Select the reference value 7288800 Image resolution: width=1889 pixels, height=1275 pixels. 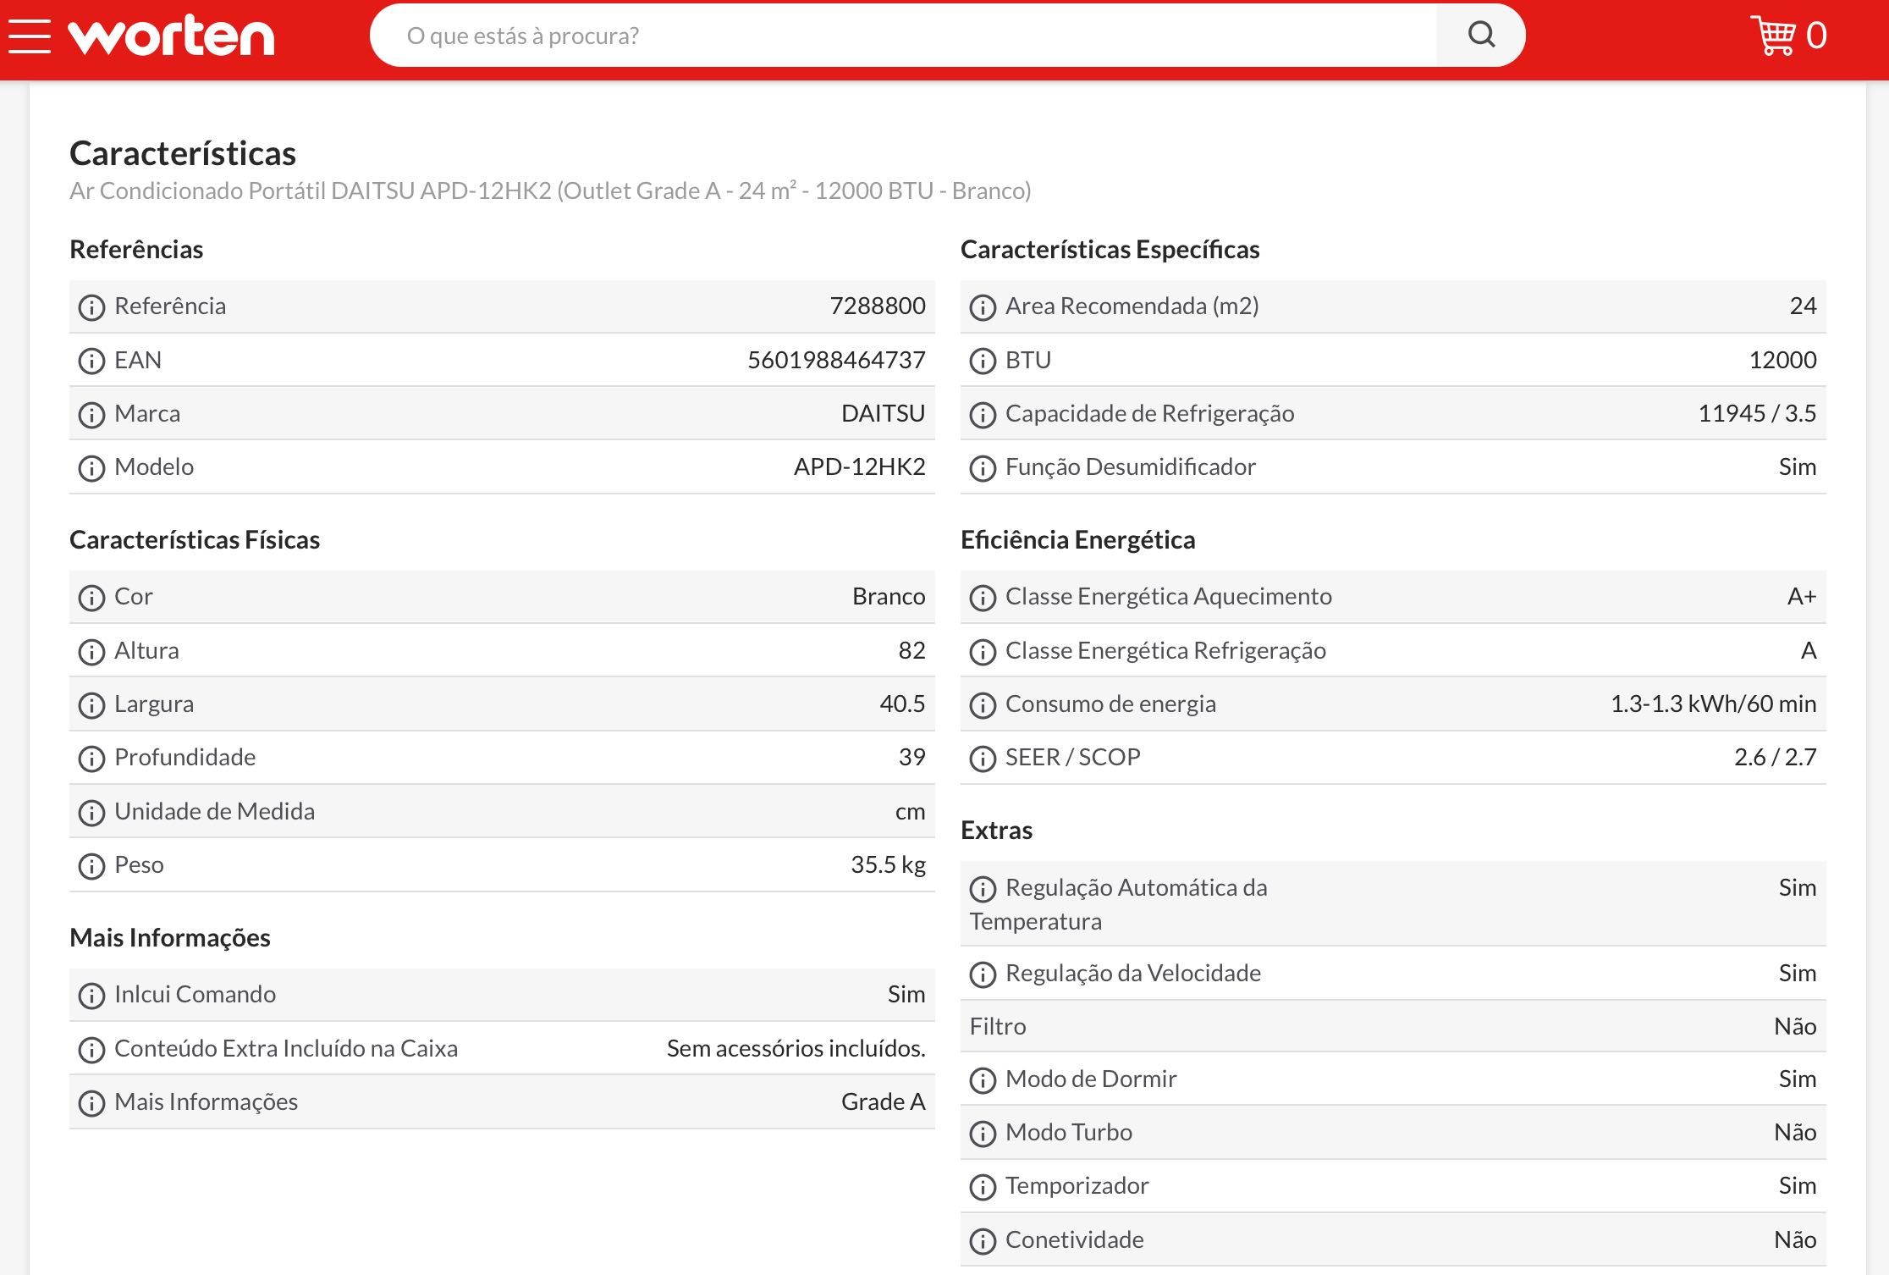(878, 306)
